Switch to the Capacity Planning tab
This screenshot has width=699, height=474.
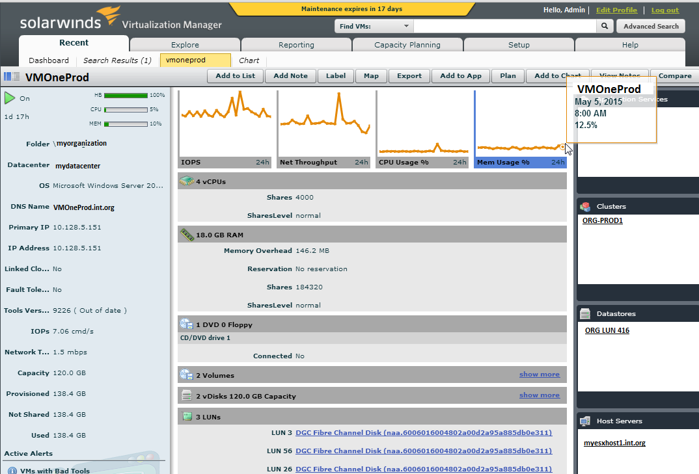[407, 45]
